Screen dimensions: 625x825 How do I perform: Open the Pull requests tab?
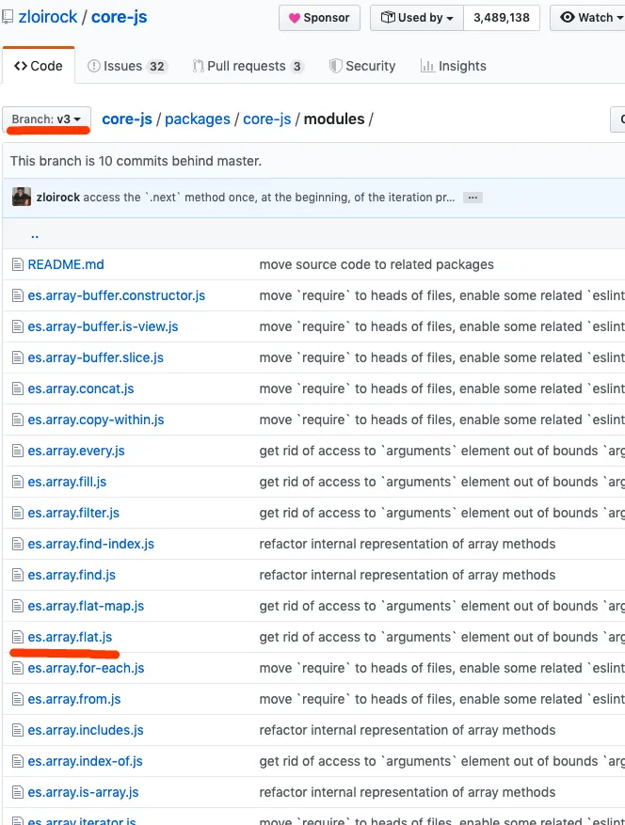tap(248, 66)
